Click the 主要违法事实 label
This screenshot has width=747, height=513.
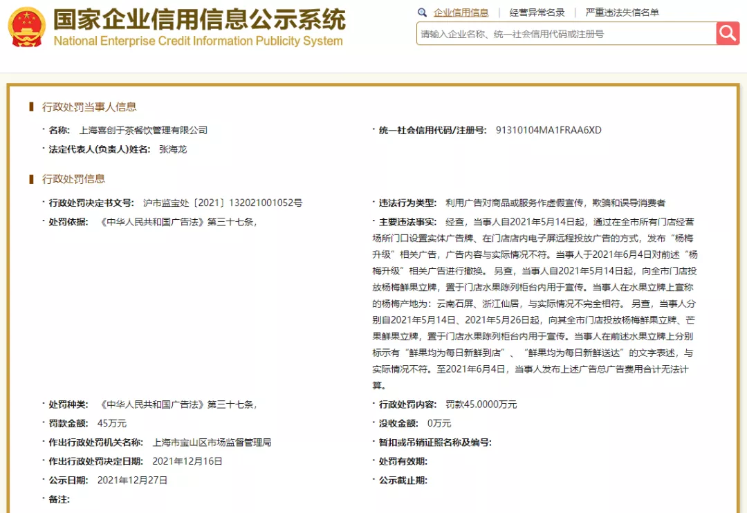coord(407,222)
